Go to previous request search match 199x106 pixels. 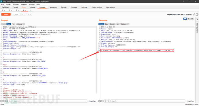pos(7,101)
